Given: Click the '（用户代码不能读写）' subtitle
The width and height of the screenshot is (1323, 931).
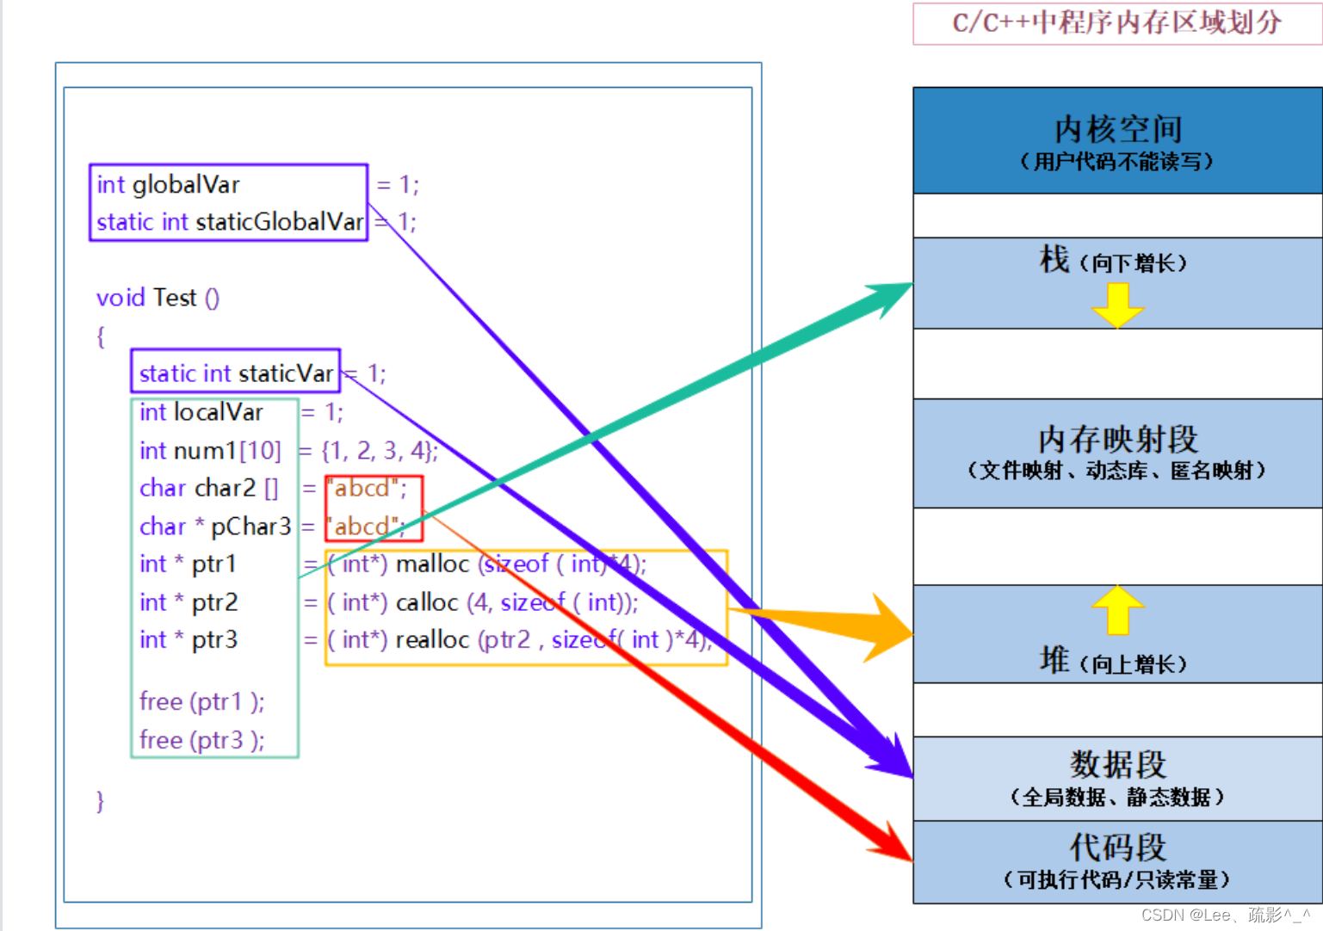Looking at the screenshot, I should coord(1116,162).
